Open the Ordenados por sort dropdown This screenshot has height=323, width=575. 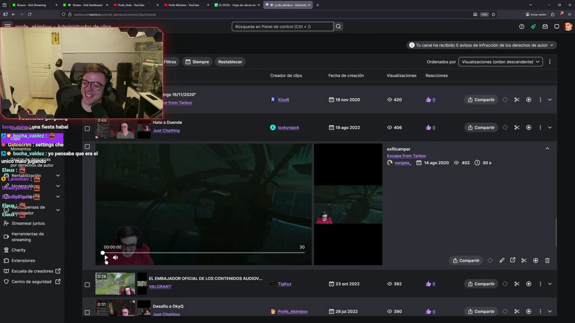[500, 61]
